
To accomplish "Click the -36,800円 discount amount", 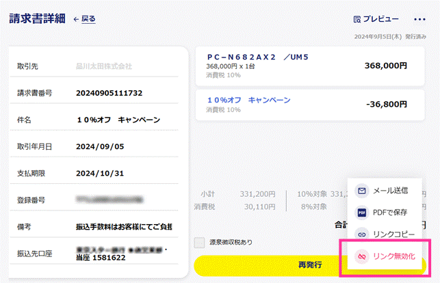I will (387, 104).
